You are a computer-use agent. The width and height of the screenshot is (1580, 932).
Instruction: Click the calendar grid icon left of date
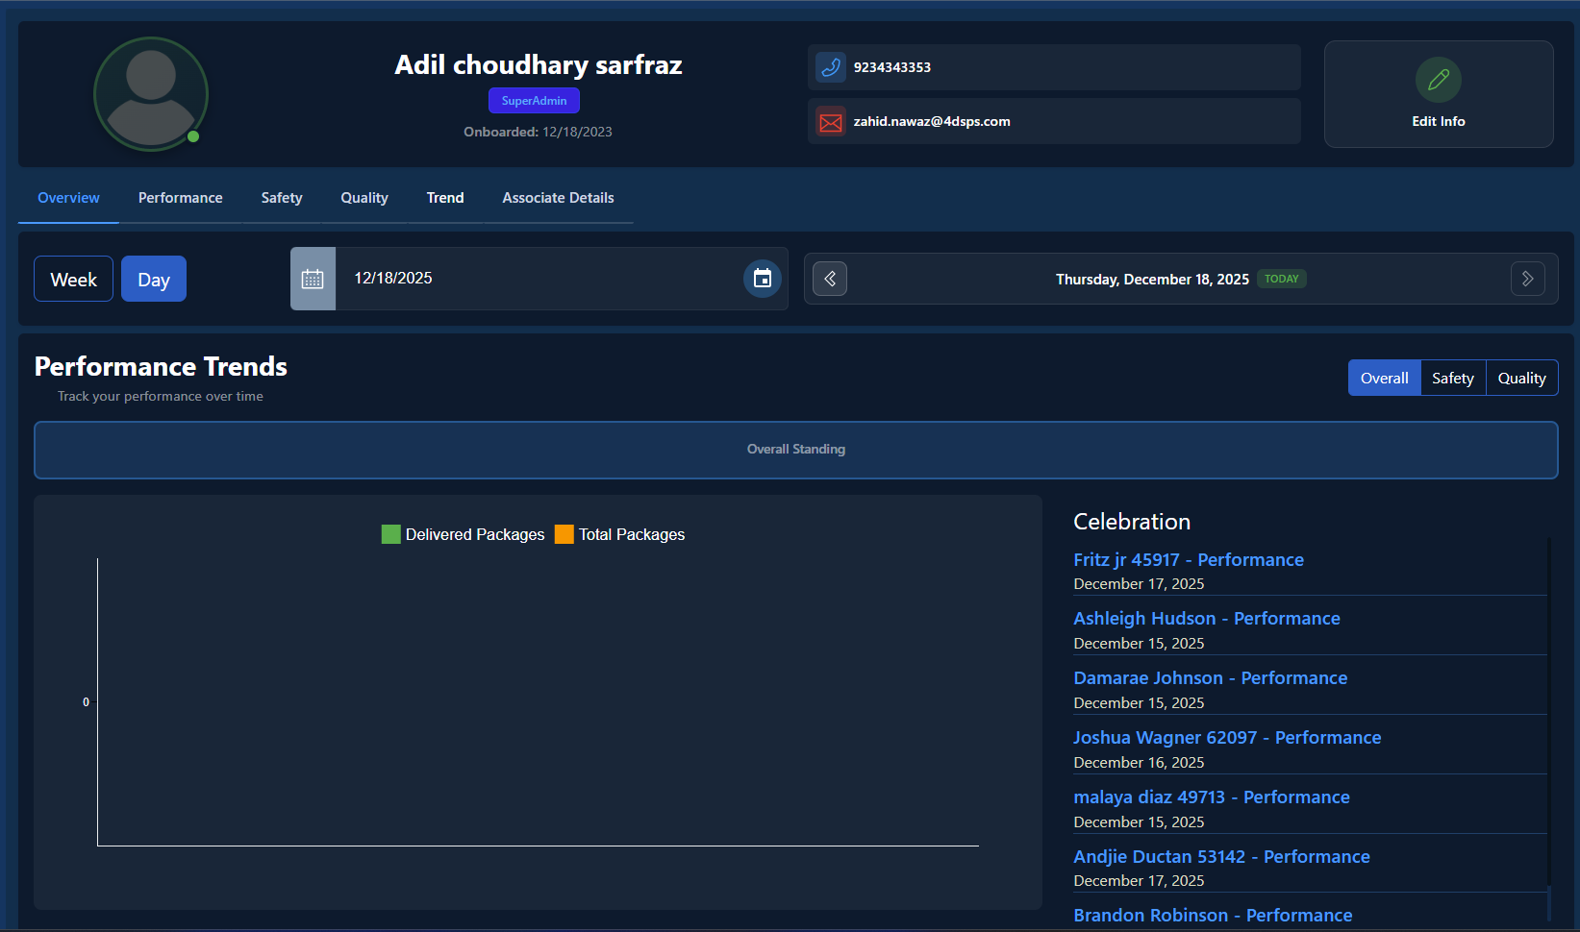(313, 279)
